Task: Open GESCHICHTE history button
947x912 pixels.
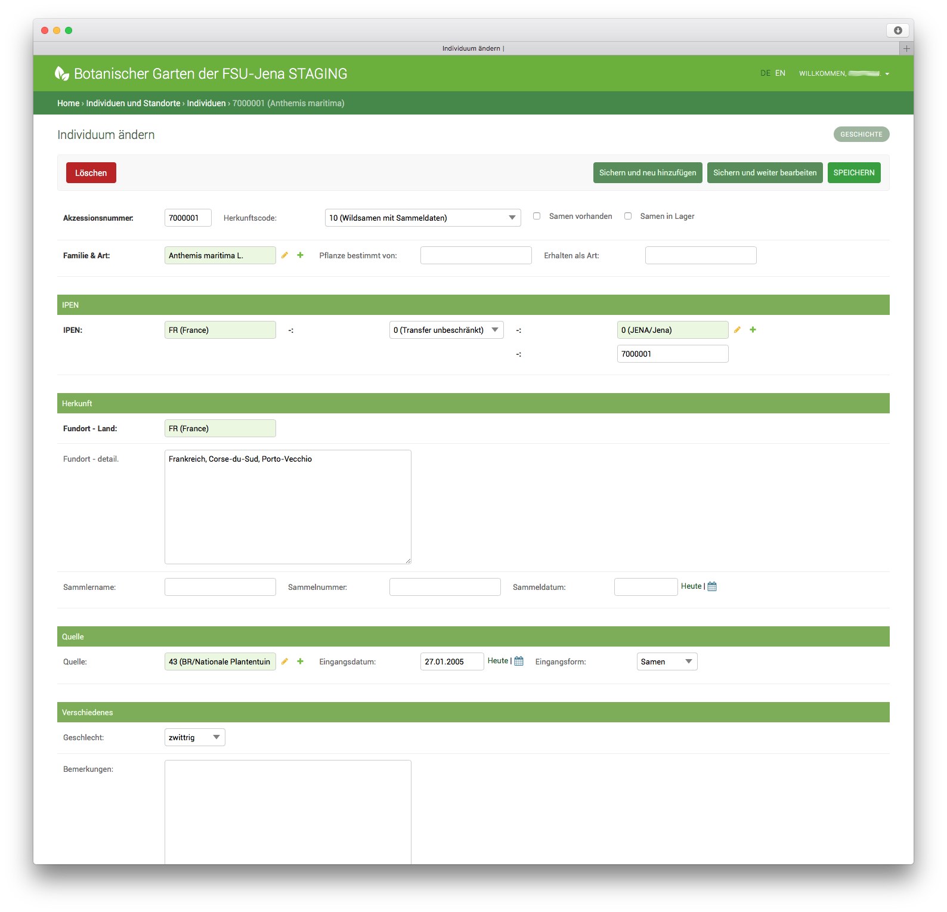Action: (x=861, y=134)
